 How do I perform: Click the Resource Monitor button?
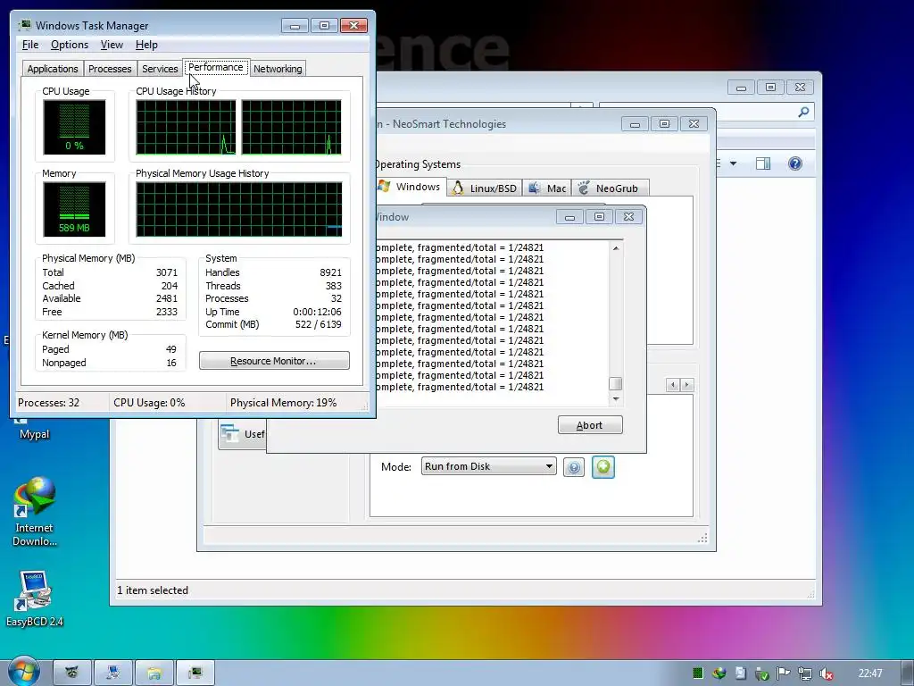[x=274, y=361]
